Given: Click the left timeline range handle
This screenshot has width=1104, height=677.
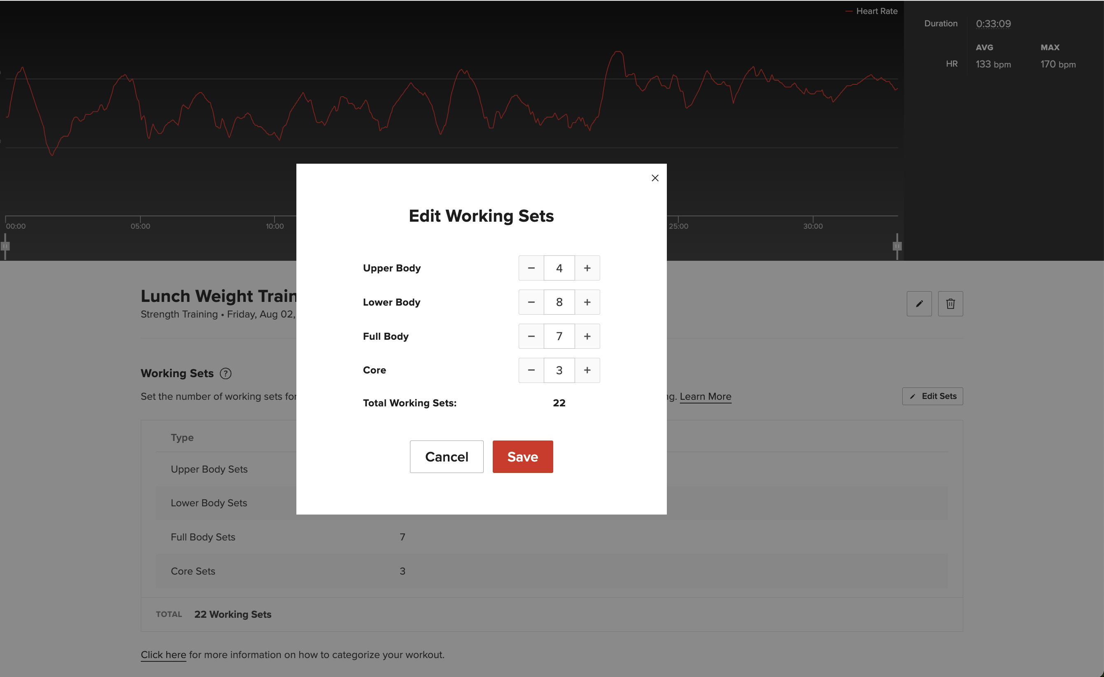Looking at the screenshot, I should (x=5, y=246).
